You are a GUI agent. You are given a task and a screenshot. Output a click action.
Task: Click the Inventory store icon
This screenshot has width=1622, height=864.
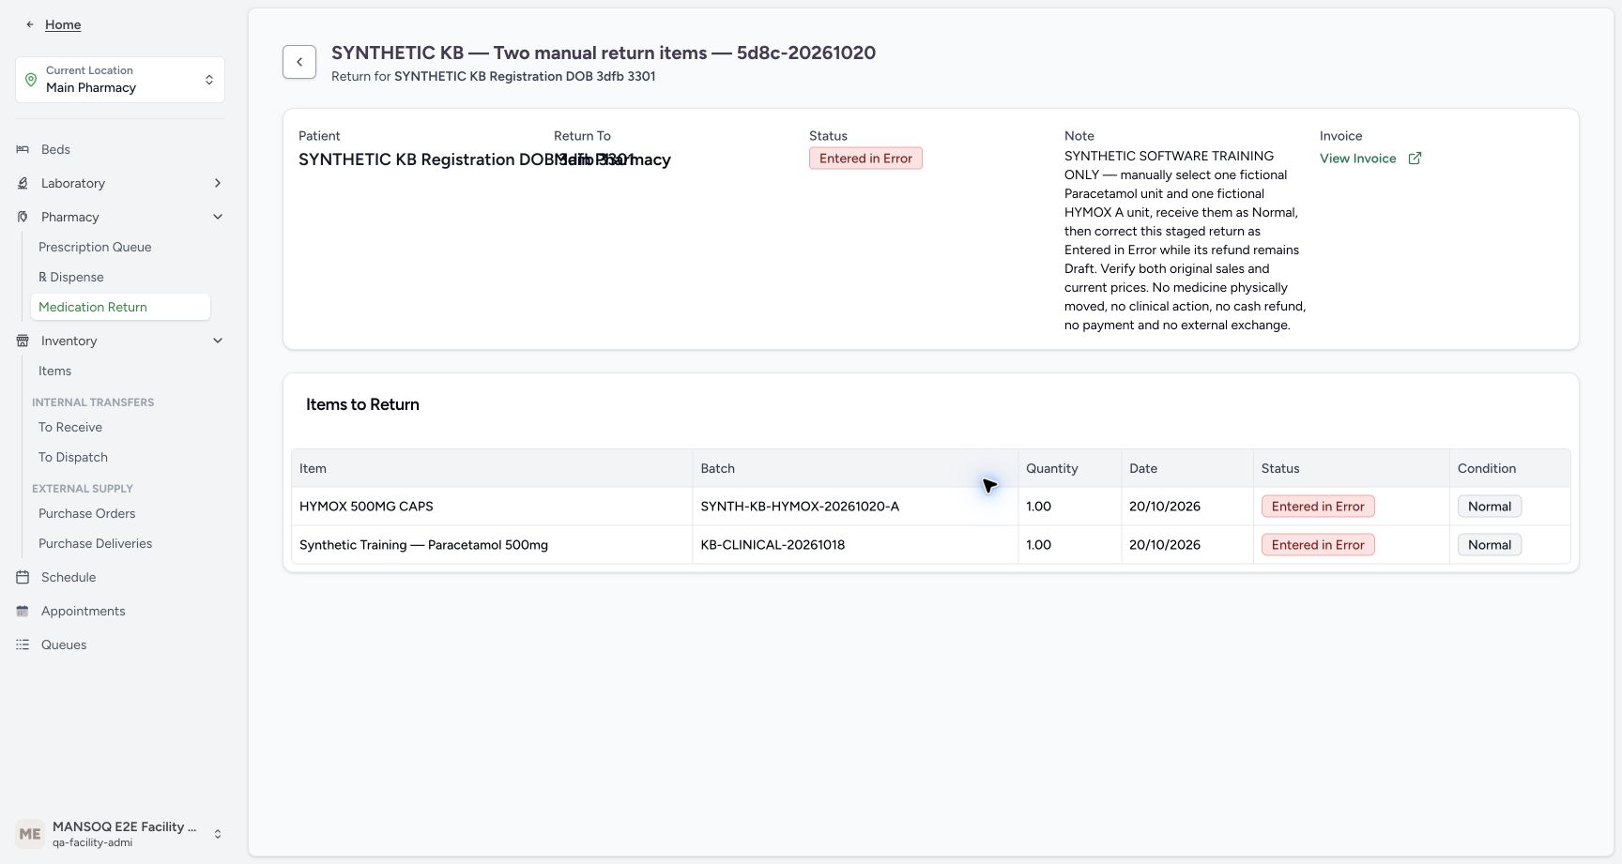tap(23, 341)
